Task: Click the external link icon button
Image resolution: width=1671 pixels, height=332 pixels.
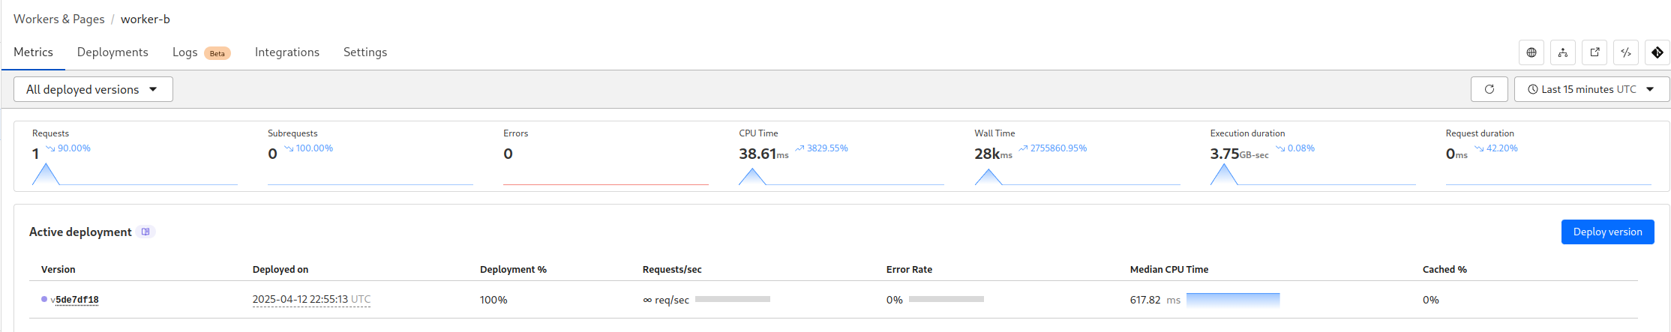Action: pos(1594,52)
